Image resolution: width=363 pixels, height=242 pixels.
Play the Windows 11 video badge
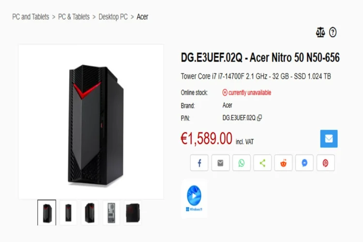[x=194, y=198]
